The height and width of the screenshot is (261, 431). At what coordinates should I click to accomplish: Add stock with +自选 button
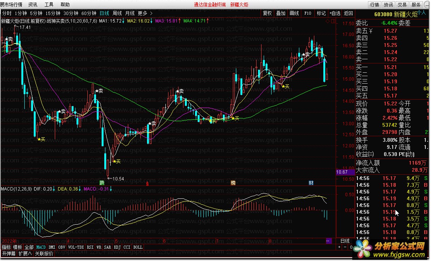(335, 13)
